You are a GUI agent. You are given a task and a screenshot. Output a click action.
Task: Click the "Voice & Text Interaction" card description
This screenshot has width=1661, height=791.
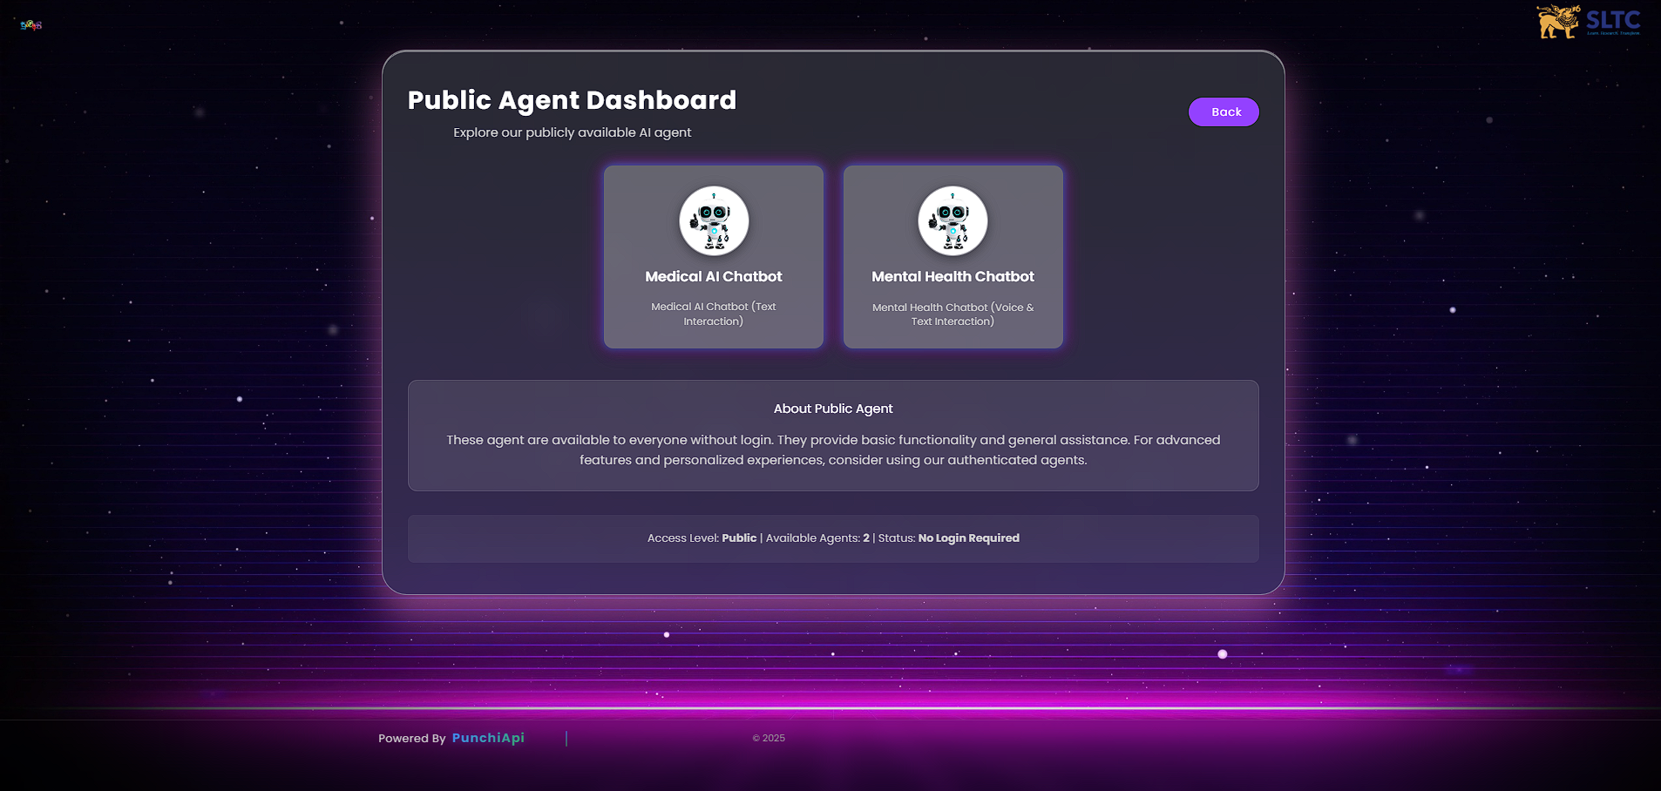(953, 314)
